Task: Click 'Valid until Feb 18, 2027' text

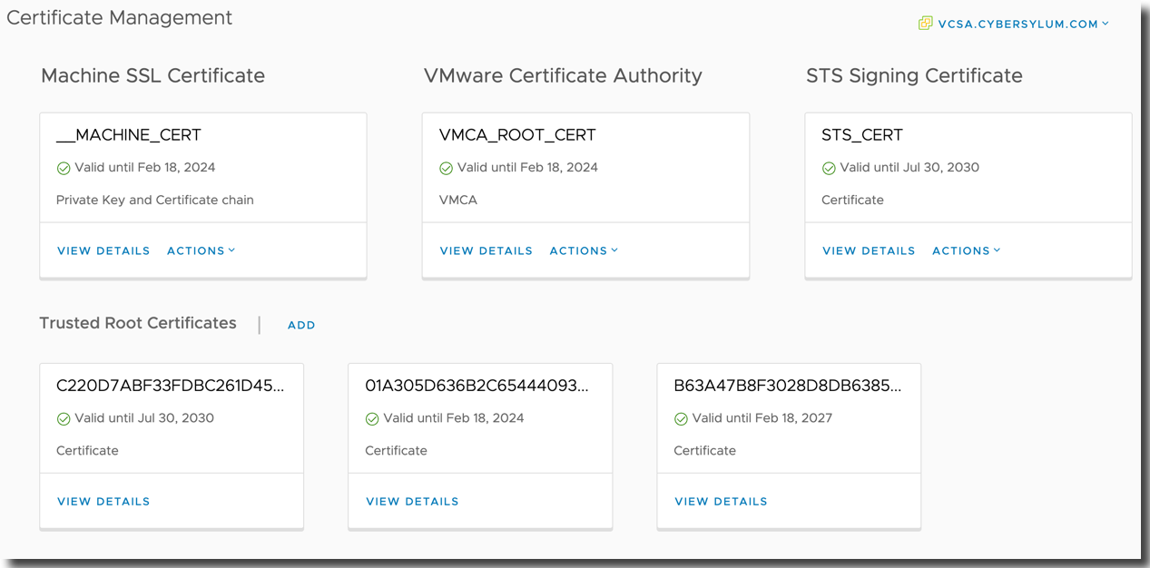Action: pyautogui.click(x=762, y=418)
